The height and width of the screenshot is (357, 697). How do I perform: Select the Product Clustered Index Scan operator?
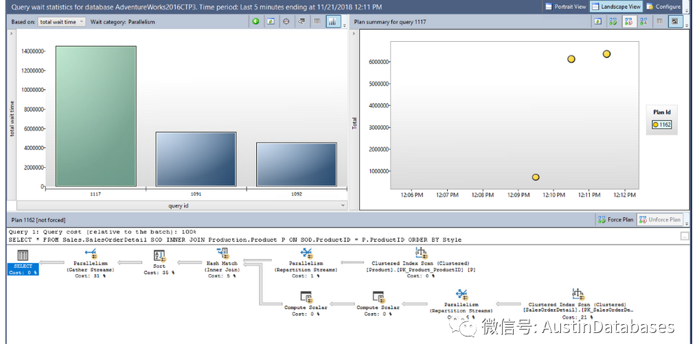coord(420,255)
